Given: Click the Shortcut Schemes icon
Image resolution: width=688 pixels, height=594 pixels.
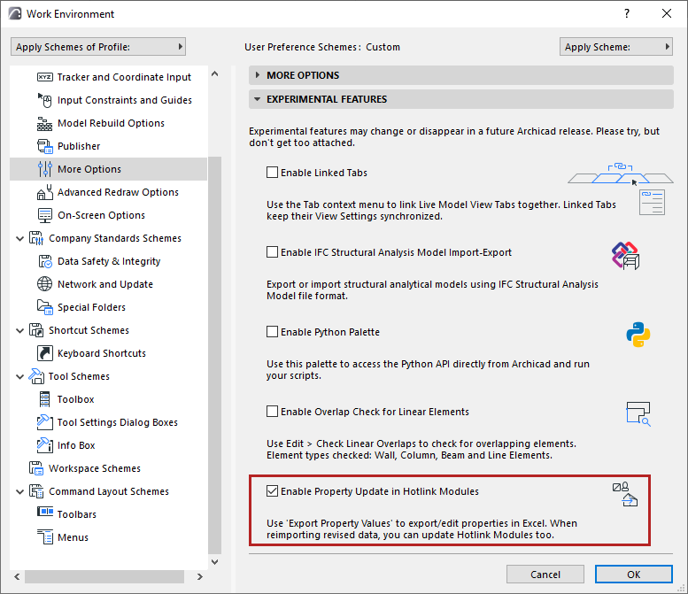Looking at the screenshot, I should (36, 330).
